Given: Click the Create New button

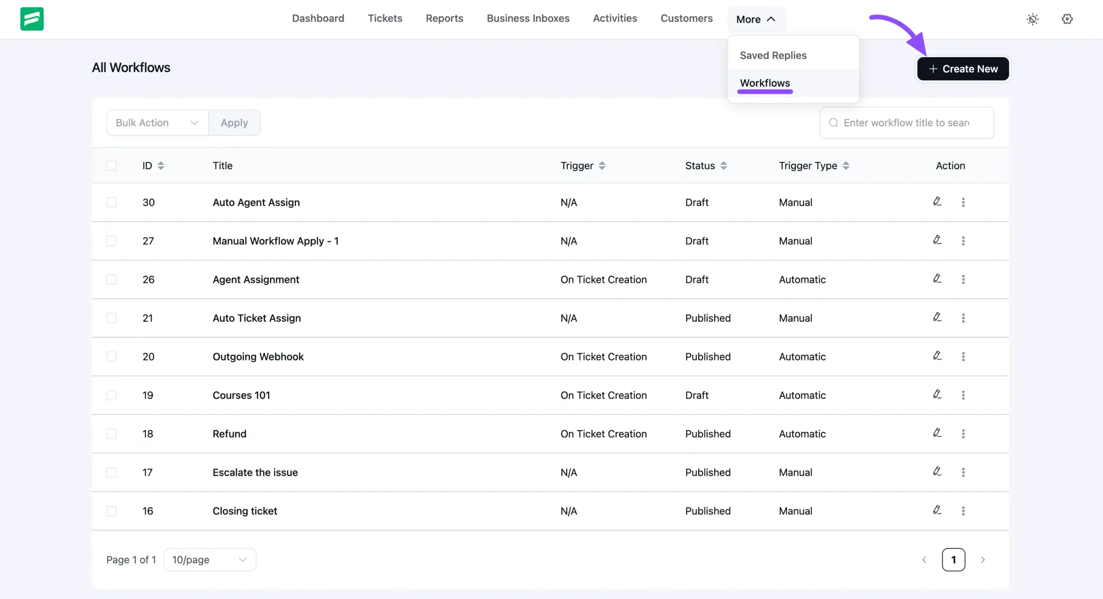Looking at the screenshot, I should point(963,69).
